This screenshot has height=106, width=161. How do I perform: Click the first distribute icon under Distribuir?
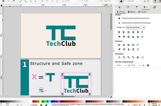pos(119,45)
